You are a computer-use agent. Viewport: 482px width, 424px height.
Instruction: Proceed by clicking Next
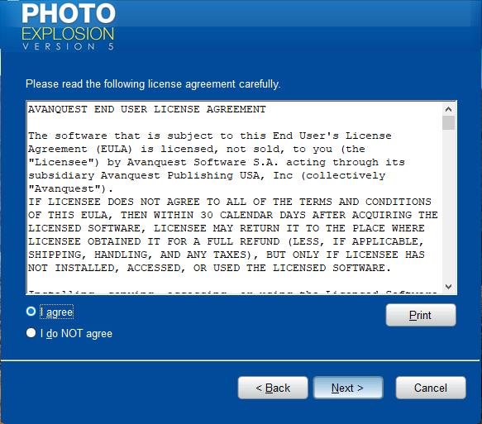(x=348, y=388)
